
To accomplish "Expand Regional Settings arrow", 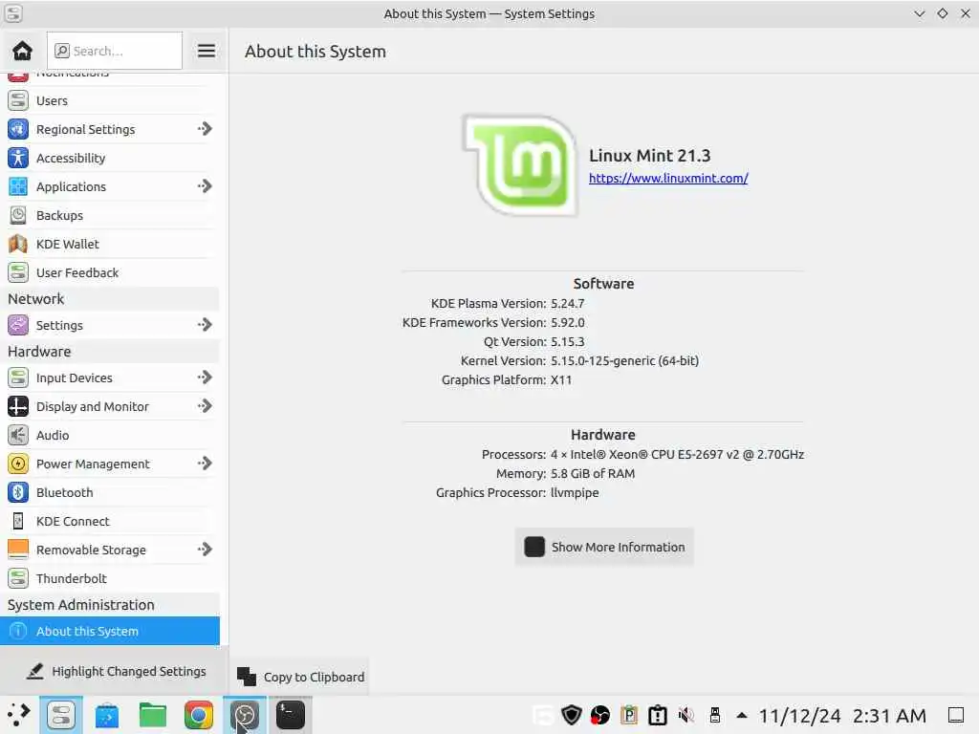I will pyautogui.click(x=205, y=129).
